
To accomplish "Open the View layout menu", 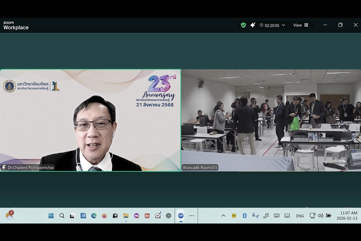I will 301,25.
